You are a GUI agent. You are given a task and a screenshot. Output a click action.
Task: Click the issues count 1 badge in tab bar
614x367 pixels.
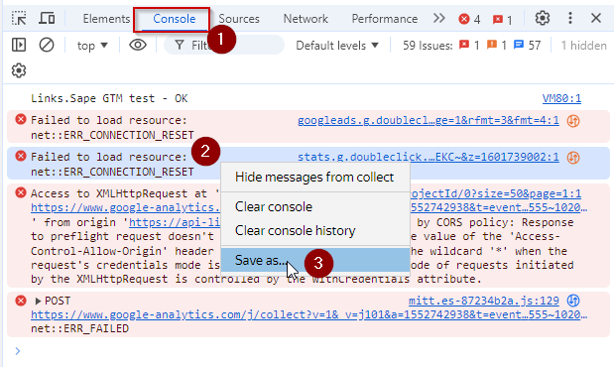tap(502, 19)
